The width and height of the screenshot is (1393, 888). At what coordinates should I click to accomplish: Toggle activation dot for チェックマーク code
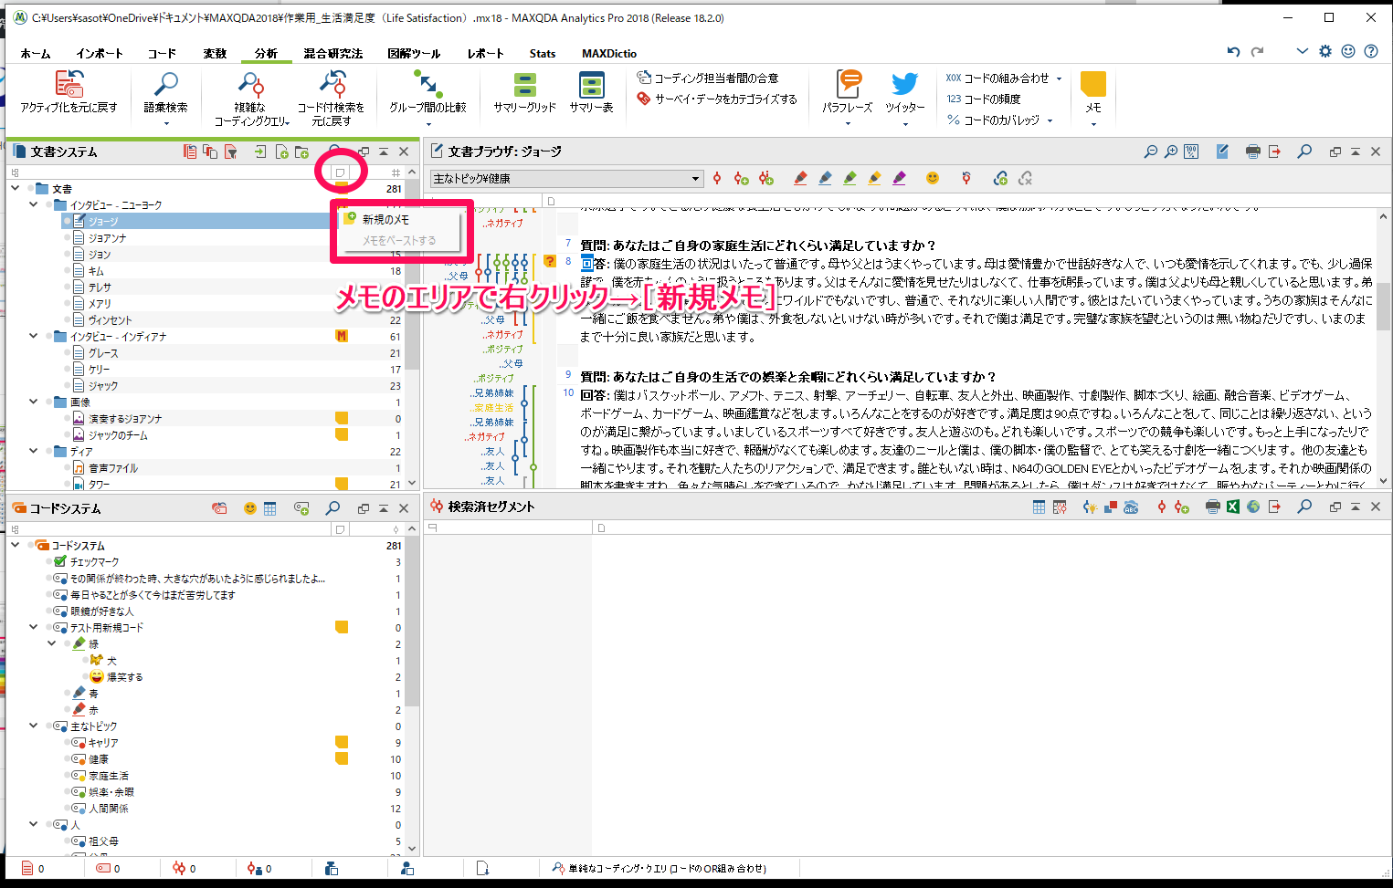[x=48, y=561]
